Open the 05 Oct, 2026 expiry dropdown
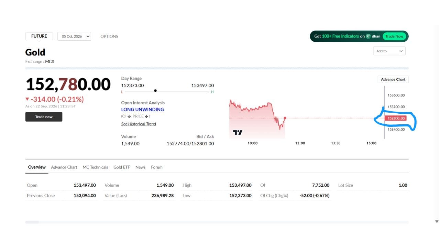This screenshot has height=248, width=440. [74, 36]
